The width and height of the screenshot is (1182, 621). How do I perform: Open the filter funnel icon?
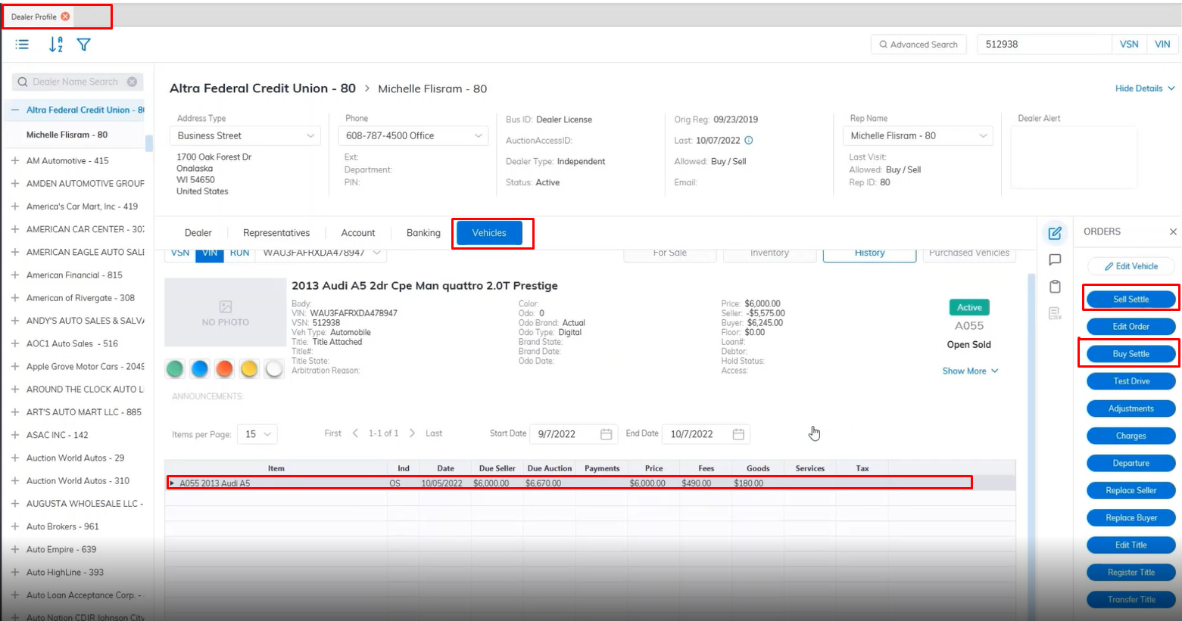click(x=84, y=45)
